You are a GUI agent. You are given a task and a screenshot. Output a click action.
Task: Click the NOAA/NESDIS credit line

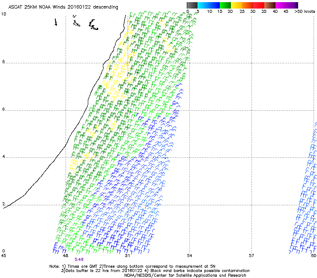pyautogui.click(x=185, y=275)
